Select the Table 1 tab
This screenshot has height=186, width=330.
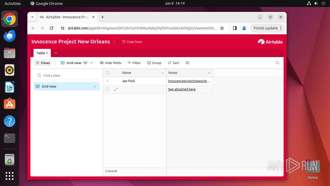point(42,53)
